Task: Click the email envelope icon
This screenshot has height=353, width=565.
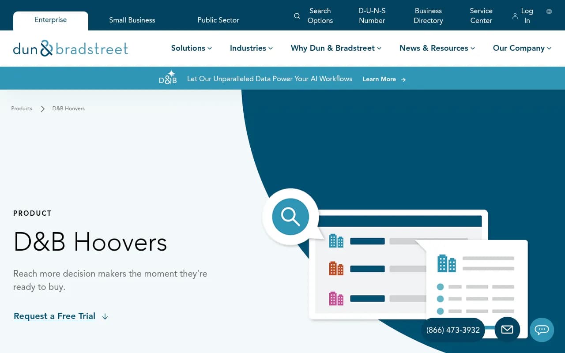Action: coord(507,330)
